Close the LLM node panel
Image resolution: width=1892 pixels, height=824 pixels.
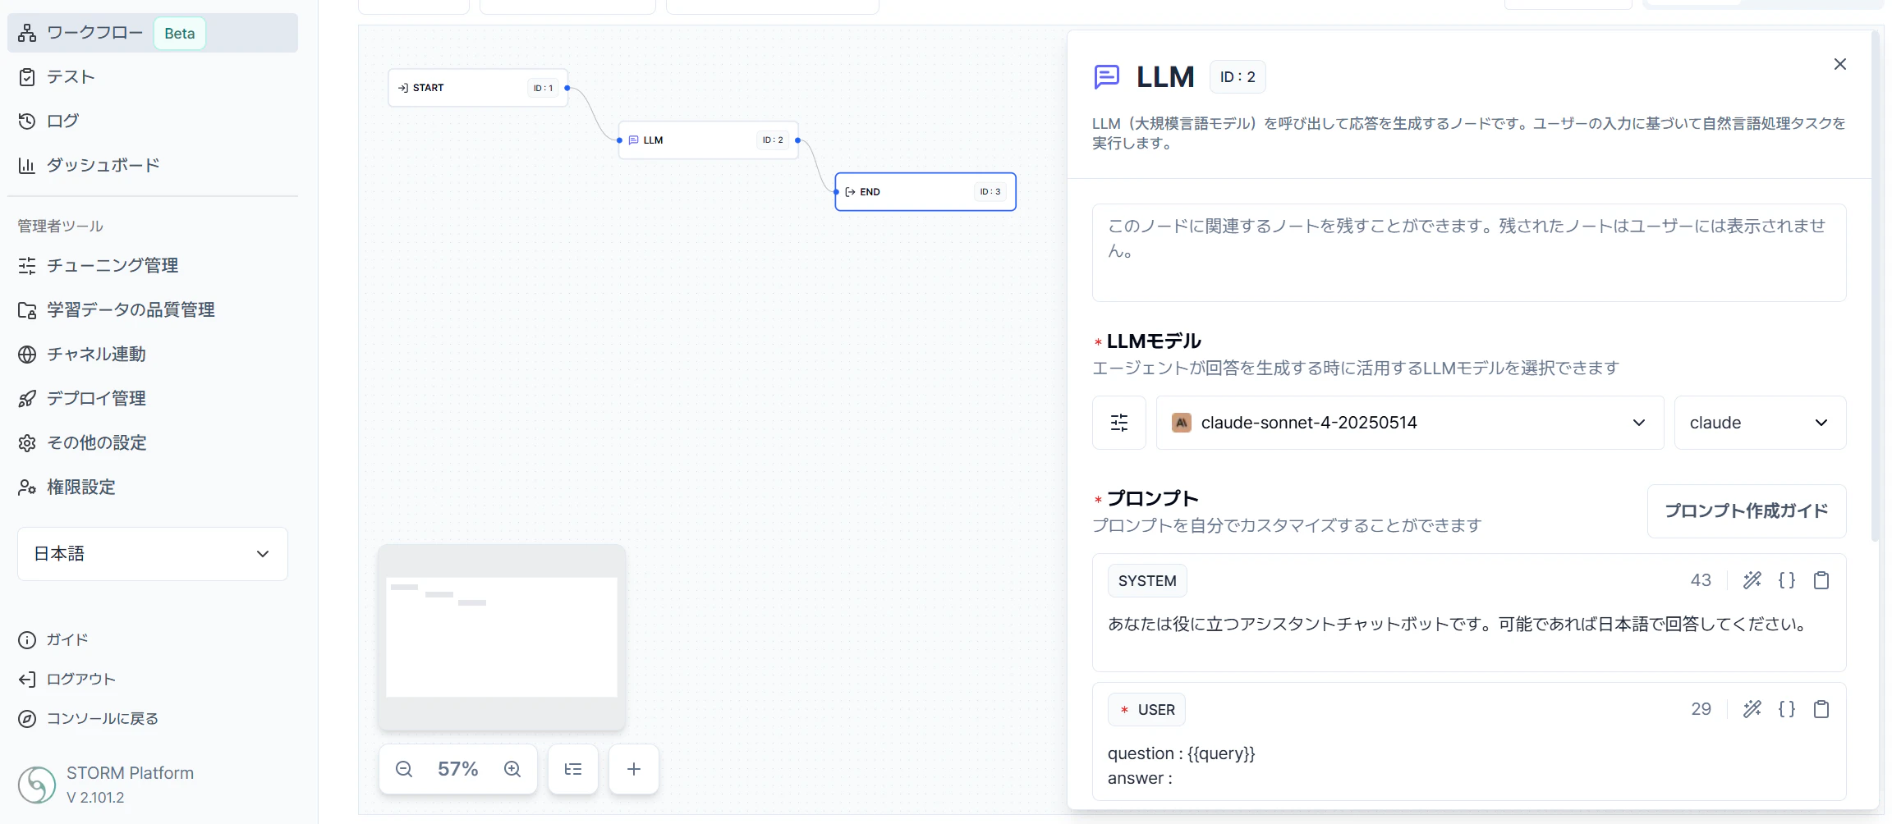click(1840, 64)
